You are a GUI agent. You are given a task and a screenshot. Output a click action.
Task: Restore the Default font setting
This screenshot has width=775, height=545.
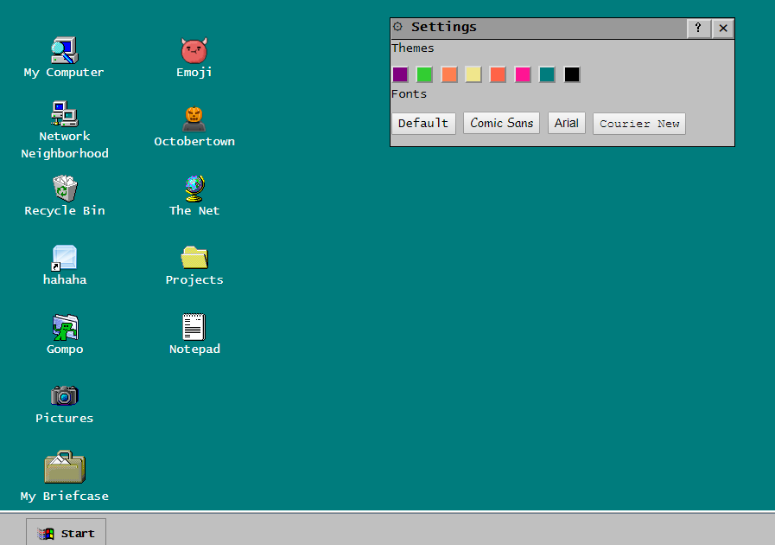click(x=423, y=123)
